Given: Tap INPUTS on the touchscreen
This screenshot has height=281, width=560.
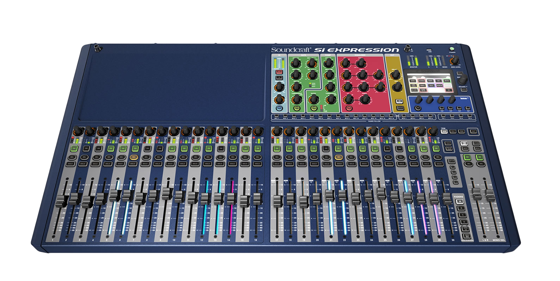Looking at the screenshot, I should pyautogui.click(x=447, y=81).
